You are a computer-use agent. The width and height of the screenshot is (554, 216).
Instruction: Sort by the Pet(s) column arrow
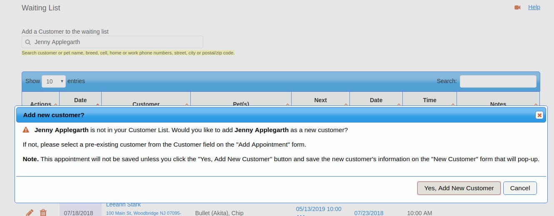click(x=287, y=104)
